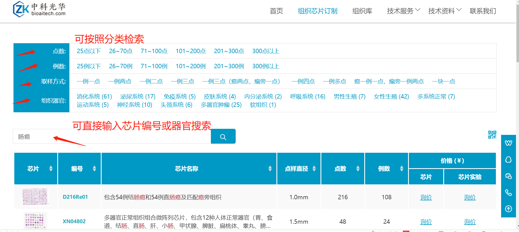The image size is (519, 232).
Task: Click the W chat icon in sidebar
Action: pos(509,143)
